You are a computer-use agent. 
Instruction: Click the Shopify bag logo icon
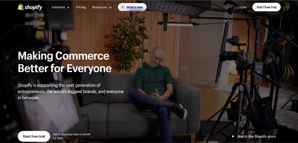[21, 7]
